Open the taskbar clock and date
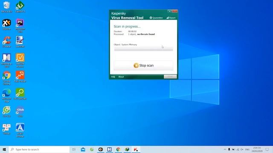Viewport: 273px width, 153px height. [257, 149]
